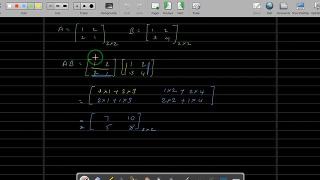The image size is (320, 180).
Task: Select the yellow pen color
Action: pos(38,6)
